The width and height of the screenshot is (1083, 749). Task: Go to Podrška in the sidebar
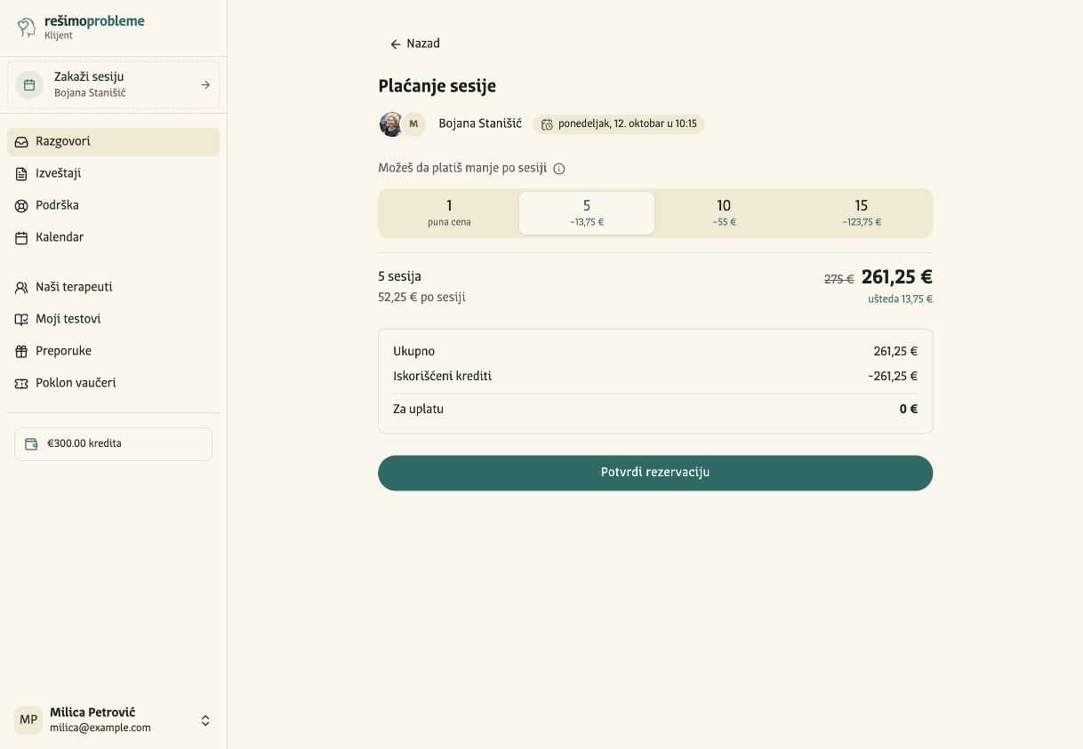click(114, 206)
